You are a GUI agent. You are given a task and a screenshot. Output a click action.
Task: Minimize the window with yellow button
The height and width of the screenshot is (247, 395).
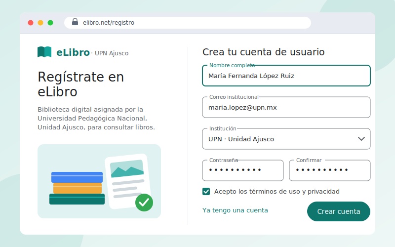coord(40,23)
